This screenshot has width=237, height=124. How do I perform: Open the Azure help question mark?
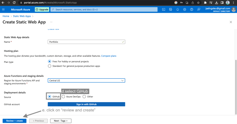click(x=191, y=9)
